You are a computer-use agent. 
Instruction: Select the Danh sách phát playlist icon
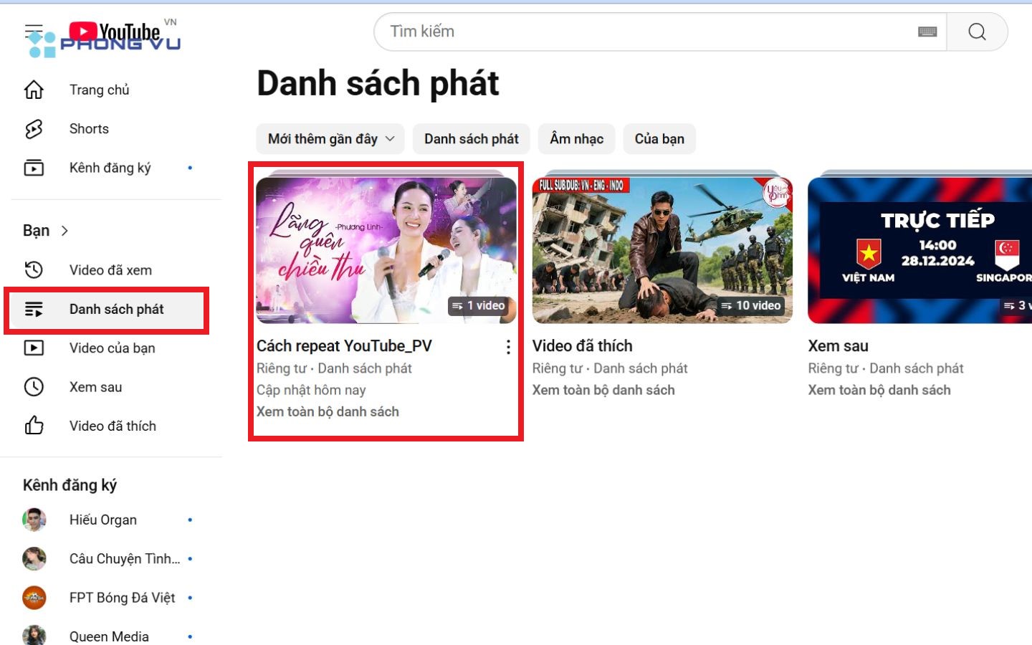click(33, 309)
